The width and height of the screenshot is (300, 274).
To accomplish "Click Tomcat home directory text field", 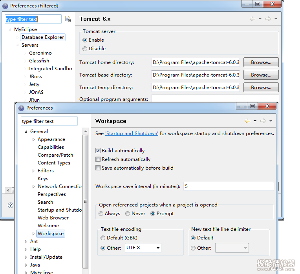I will pos(195,62).
